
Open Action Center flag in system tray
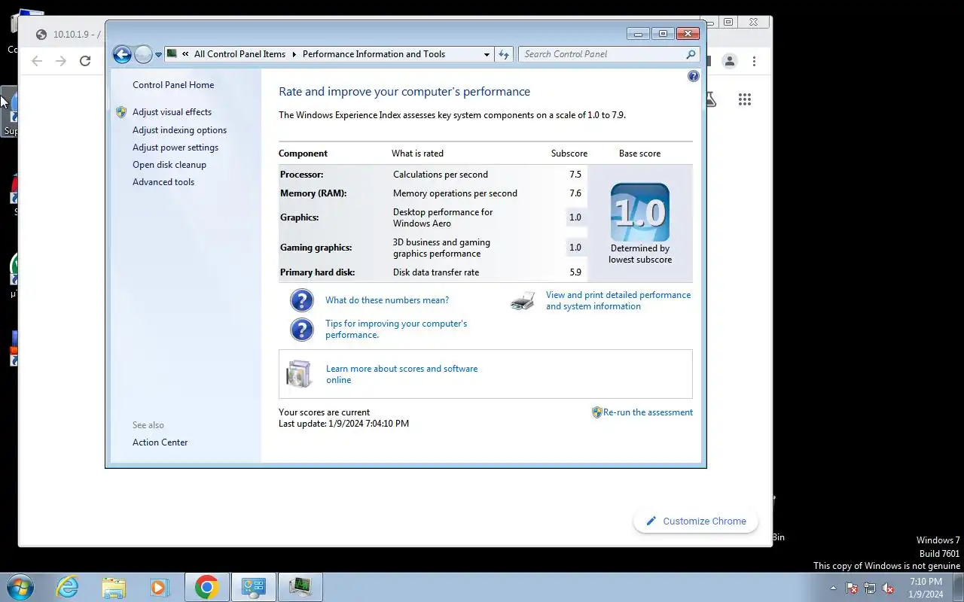coord(852,588)
